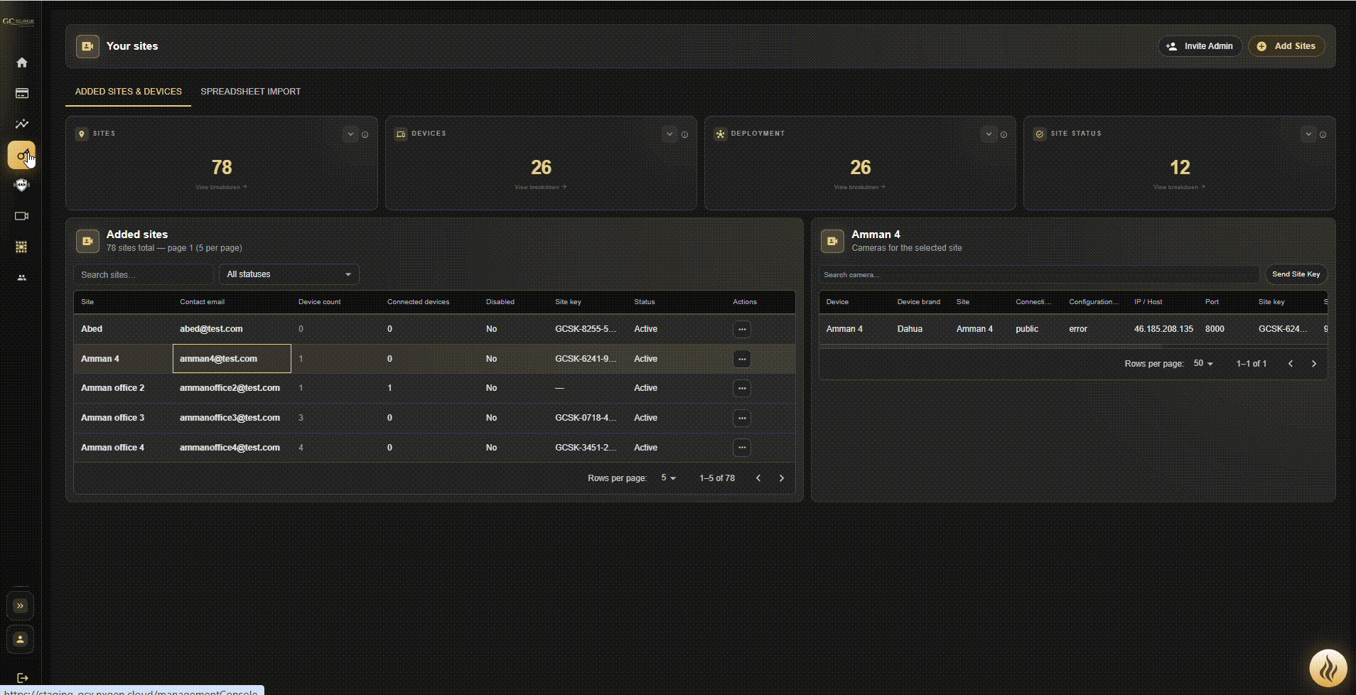
Task: Open the Home page from the sidebar
Action: coord(22,63)
